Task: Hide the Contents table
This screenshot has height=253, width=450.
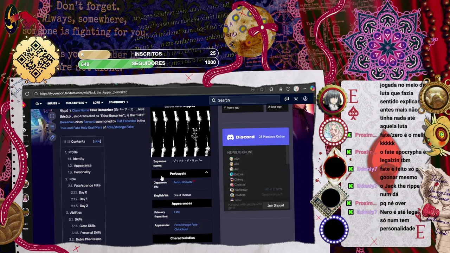Action: pyautogui.click(x=97, y=141)
